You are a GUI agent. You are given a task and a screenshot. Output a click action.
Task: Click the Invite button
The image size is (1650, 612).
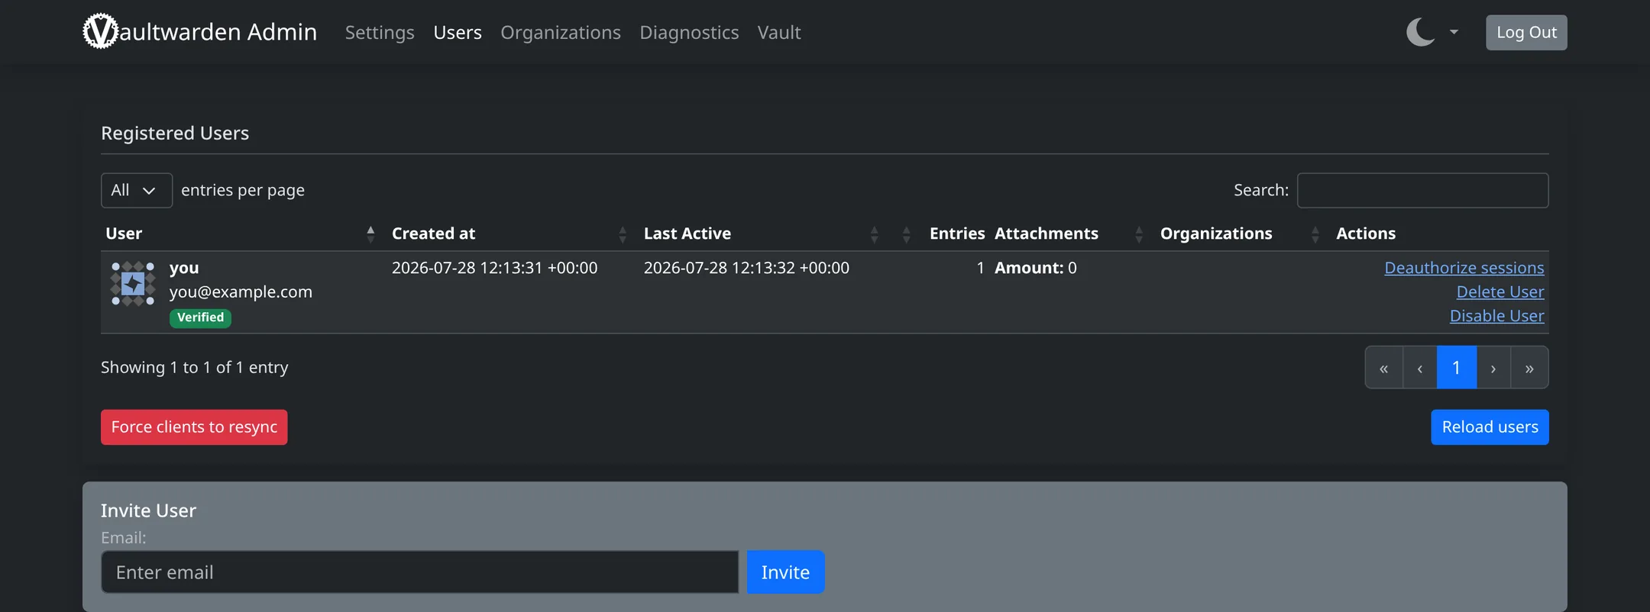point(785,572)
